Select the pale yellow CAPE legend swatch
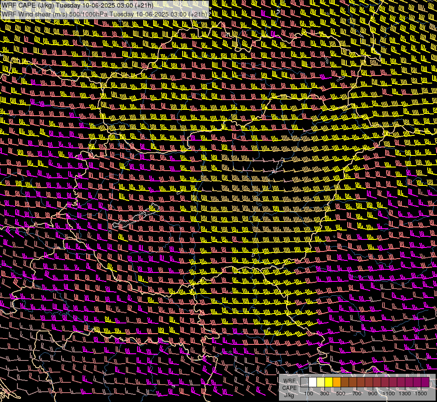The height and width of the screenshot is (402, 437). point(321,382)
